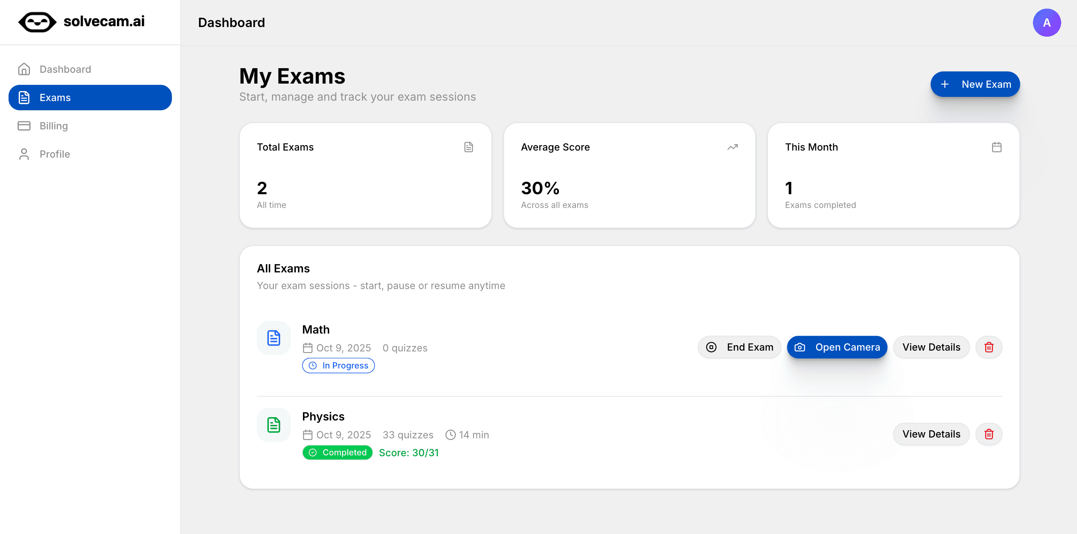Create a New Exam

click(x=975, y=84)
